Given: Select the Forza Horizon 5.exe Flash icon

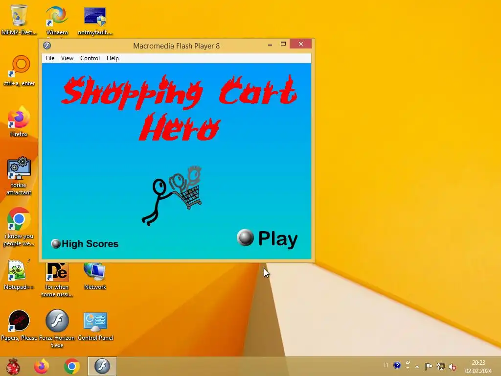Looking at the screenshot, I should coord(57,329).
